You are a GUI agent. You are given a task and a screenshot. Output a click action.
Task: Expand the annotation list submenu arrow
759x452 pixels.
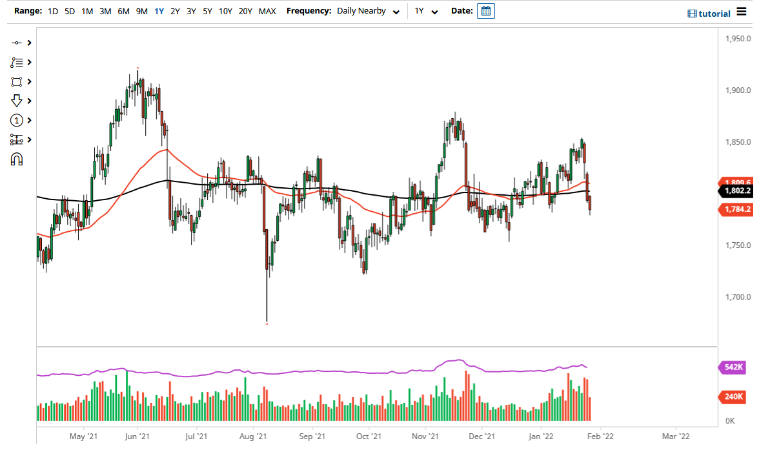pyautogui.click(x=30, y=62)
